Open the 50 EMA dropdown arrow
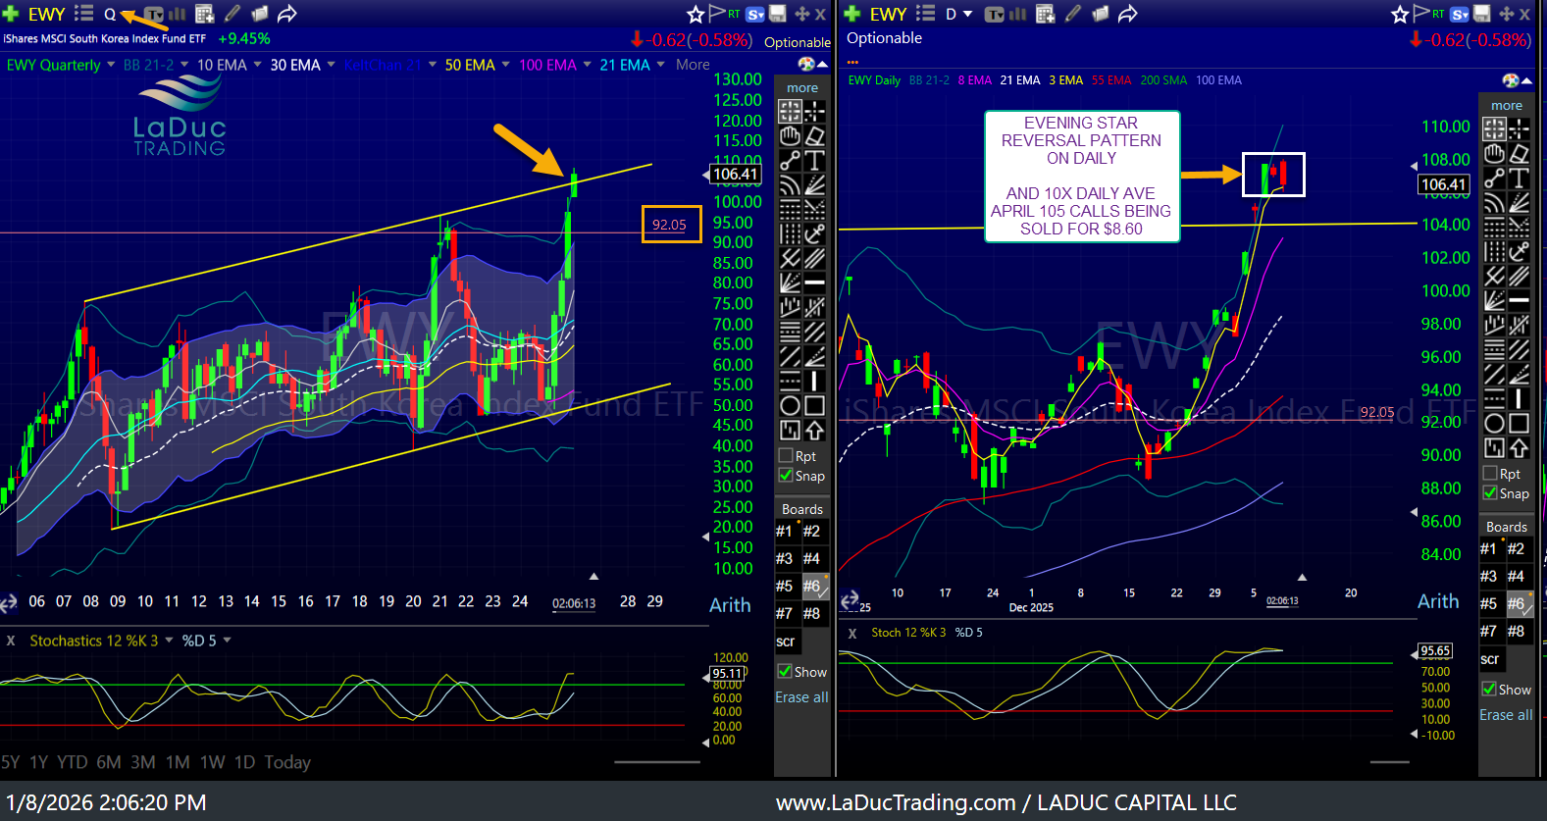The image size is (1547, 821). pos(505,65)
